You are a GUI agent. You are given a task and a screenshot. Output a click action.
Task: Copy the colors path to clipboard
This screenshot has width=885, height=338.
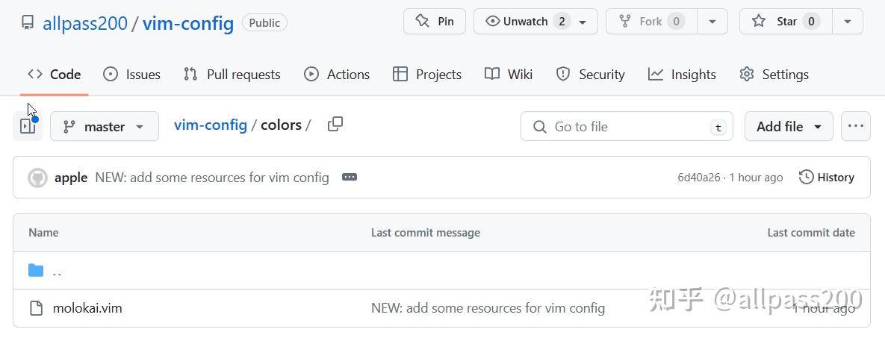click(x=335, y=124)
